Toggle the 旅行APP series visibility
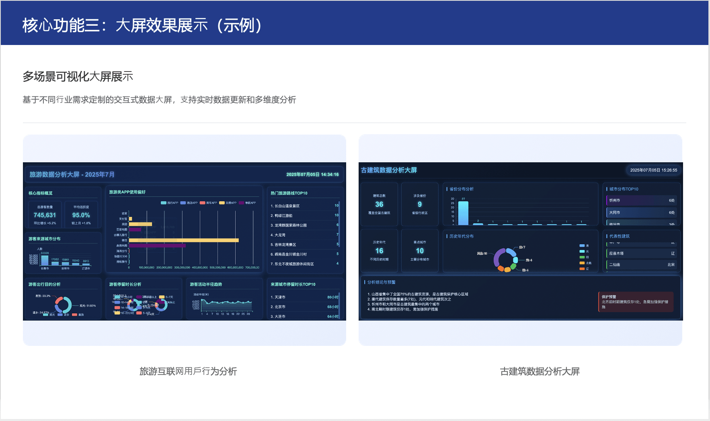This screenshot has width=710, height=421. point(163,203)
